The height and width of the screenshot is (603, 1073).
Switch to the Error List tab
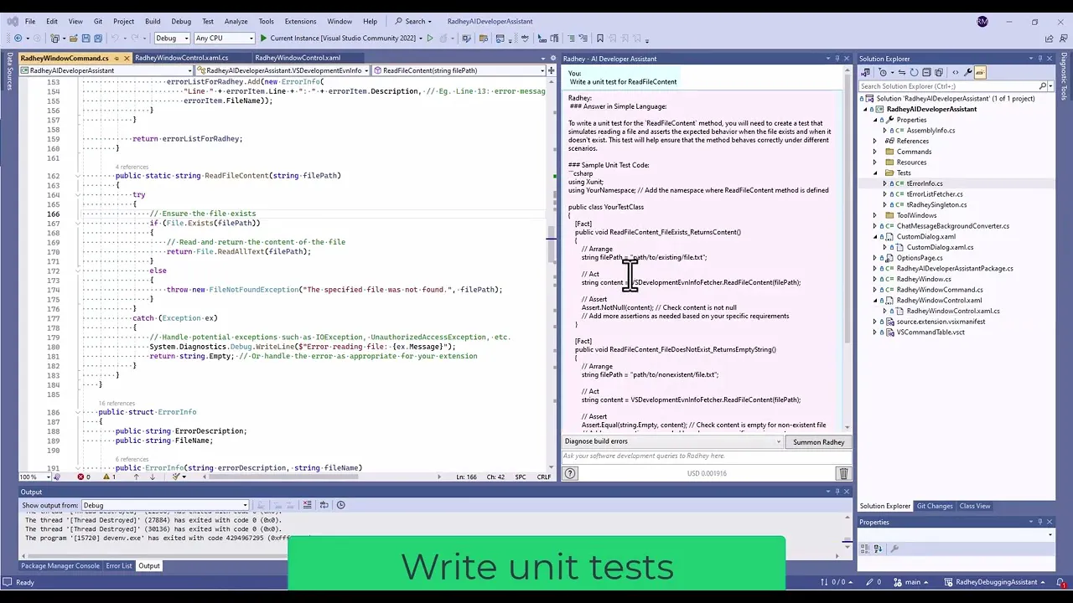click(x=119, y=566)
